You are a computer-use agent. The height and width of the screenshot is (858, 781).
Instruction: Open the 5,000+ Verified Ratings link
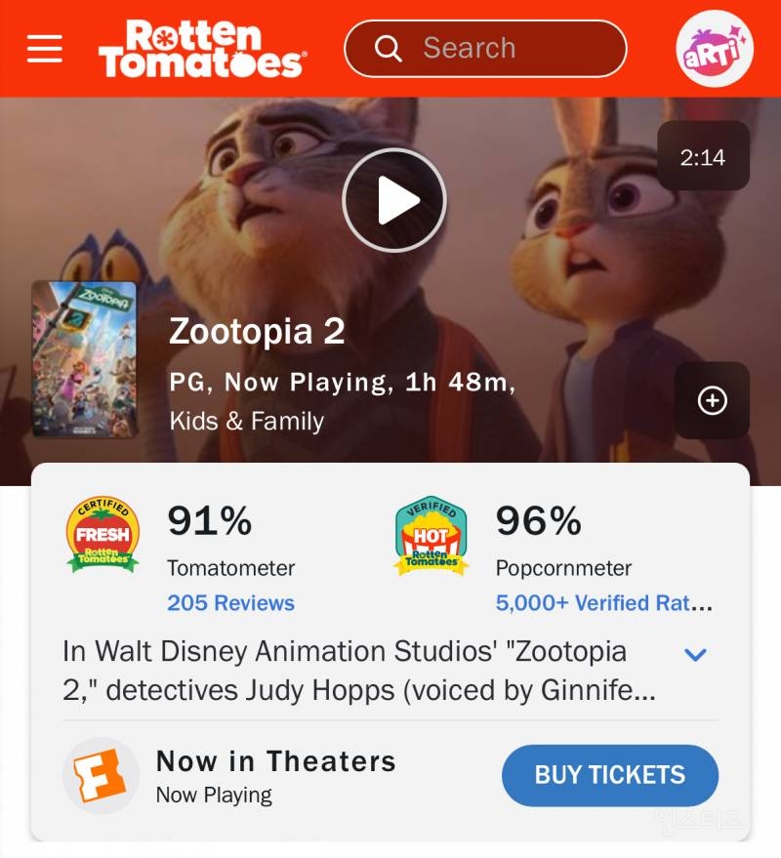(x=603, y=603)
